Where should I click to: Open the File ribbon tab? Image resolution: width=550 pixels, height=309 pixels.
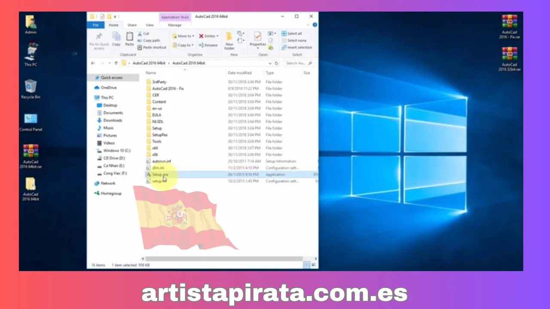(96, 25)
